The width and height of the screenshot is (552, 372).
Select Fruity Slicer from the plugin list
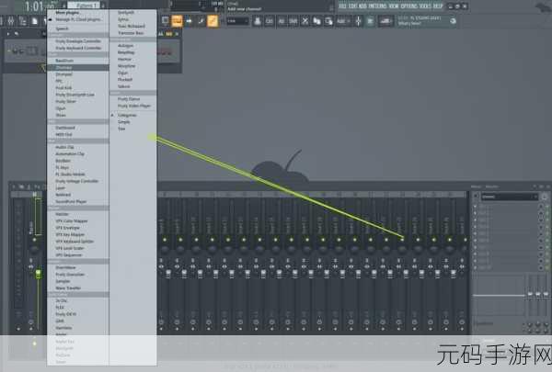point(66,101)
